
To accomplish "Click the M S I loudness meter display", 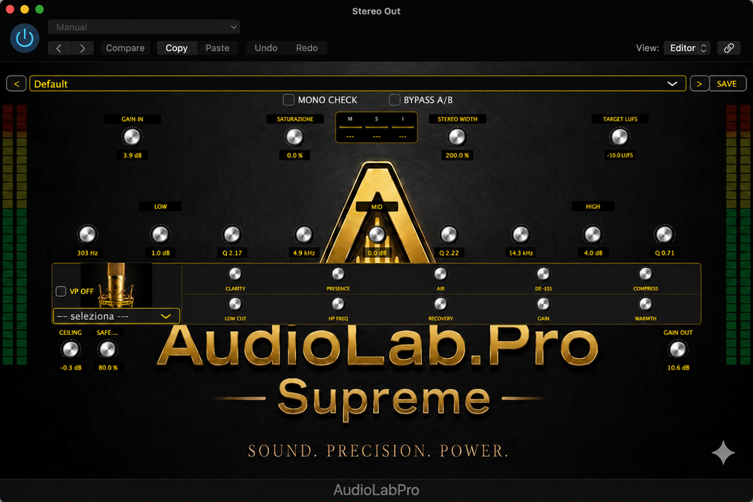I will coord(376,128).
